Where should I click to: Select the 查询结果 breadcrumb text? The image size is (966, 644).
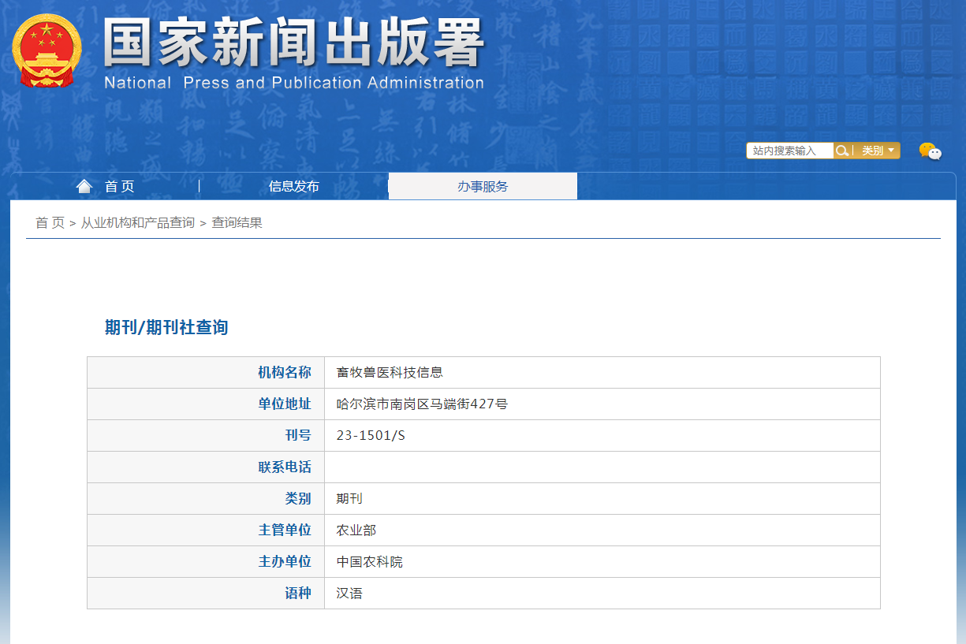point(237,223)
